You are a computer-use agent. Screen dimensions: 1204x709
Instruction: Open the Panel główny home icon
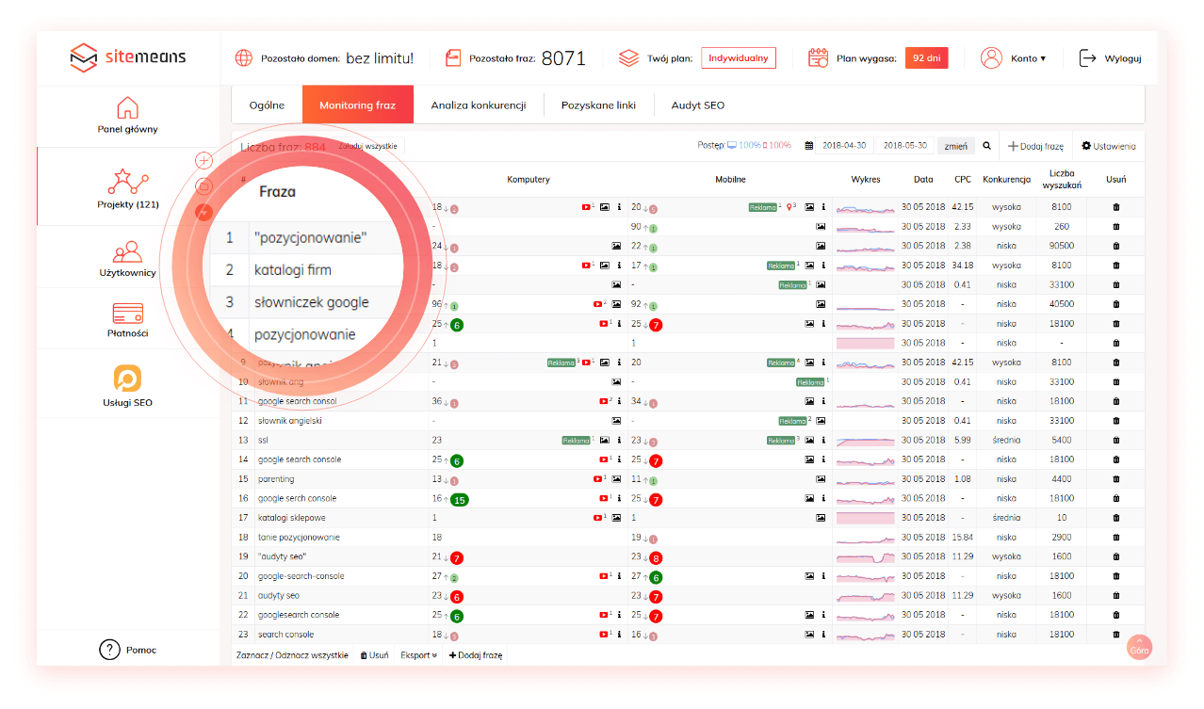(x=127, y=107)
